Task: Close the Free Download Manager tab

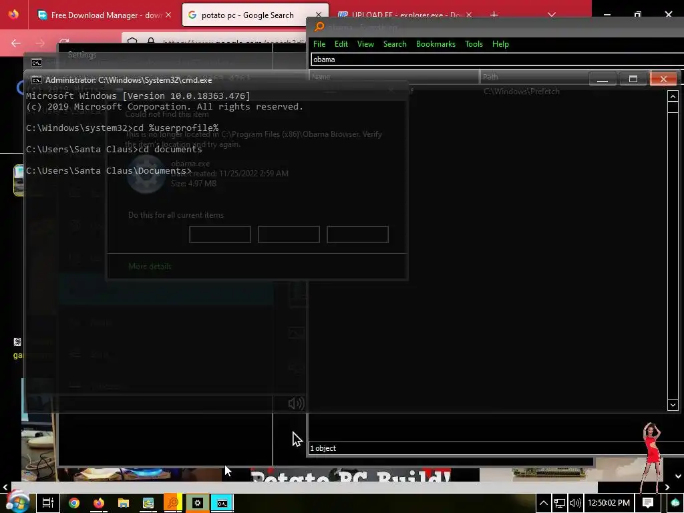Action: tap(168, 15)
